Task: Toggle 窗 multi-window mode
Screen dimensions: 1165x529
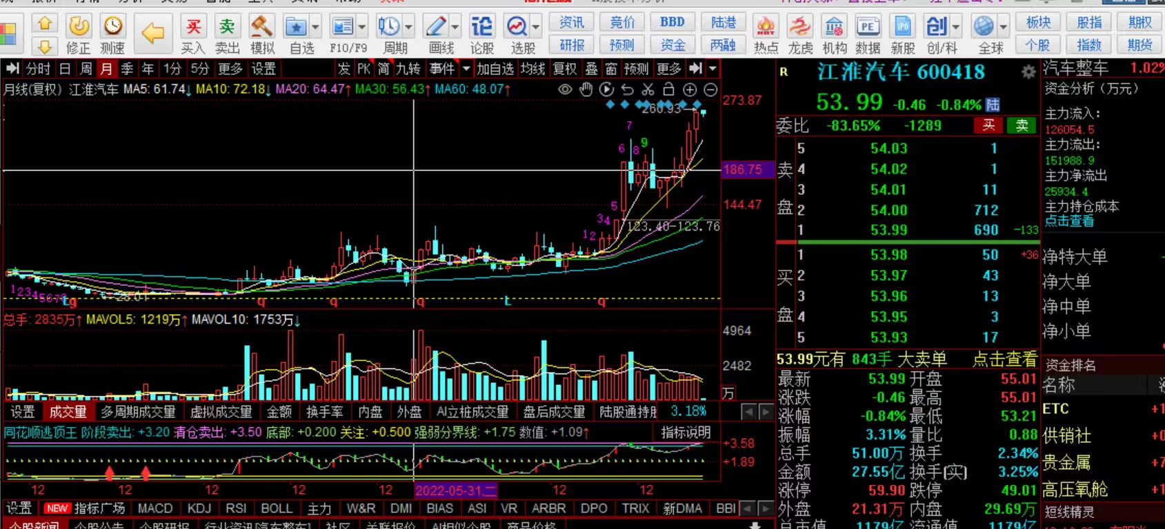Action: click(x=612, y=69)
